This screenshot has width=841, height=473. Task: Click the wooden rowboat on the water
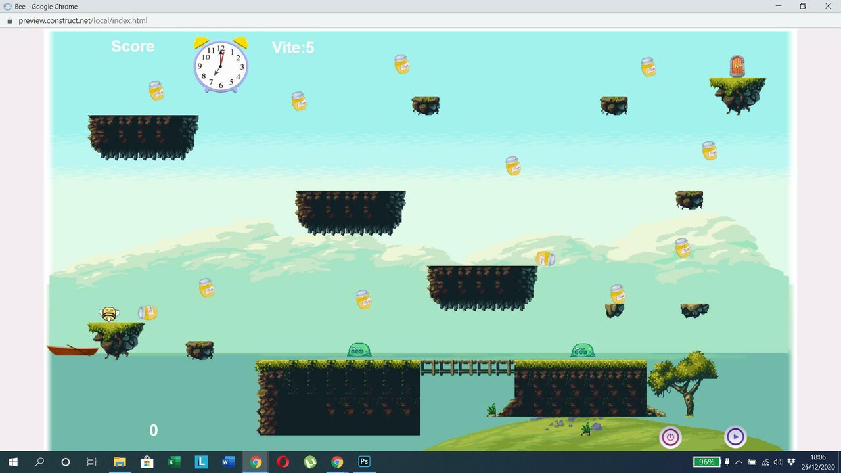point(72,350)
